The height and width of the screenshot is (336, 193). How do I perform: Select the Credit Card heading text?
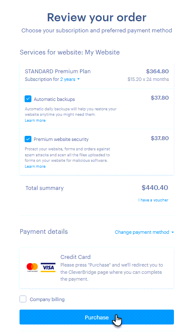(76, 257)
